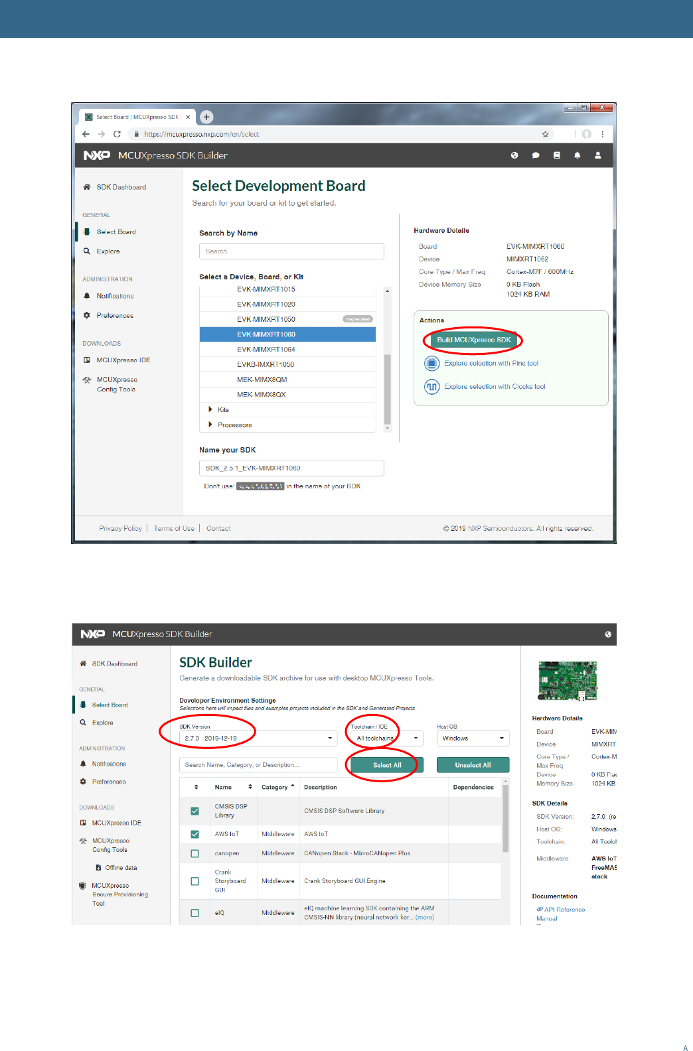Click the bookmark star in address bar
This screenshot has height=1051, width=693.
coord(545,134)
